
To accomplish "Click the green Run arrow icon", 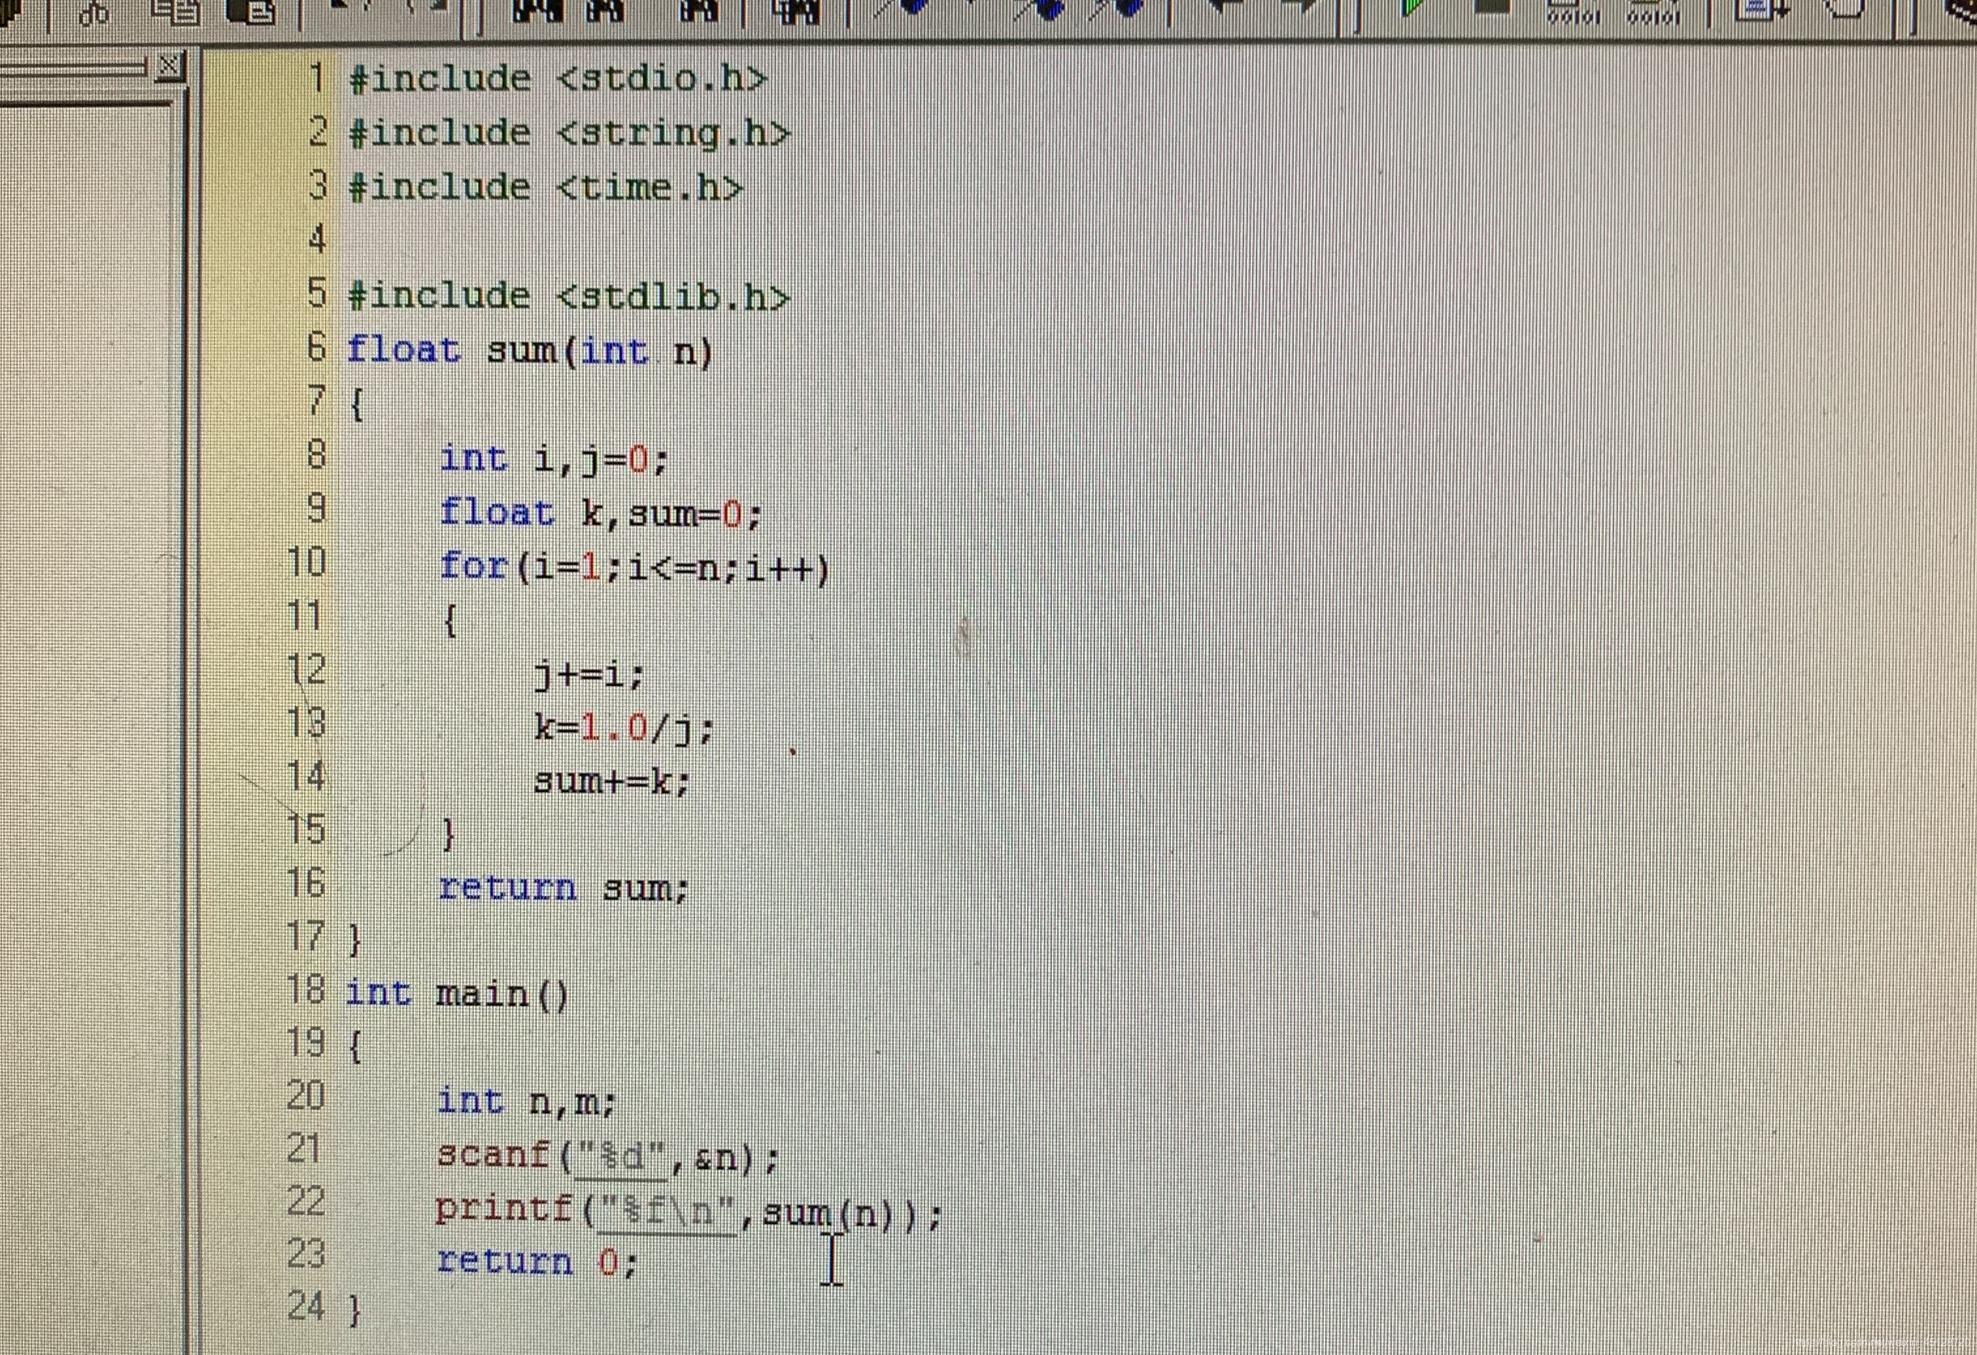I will coord(1414,8).
